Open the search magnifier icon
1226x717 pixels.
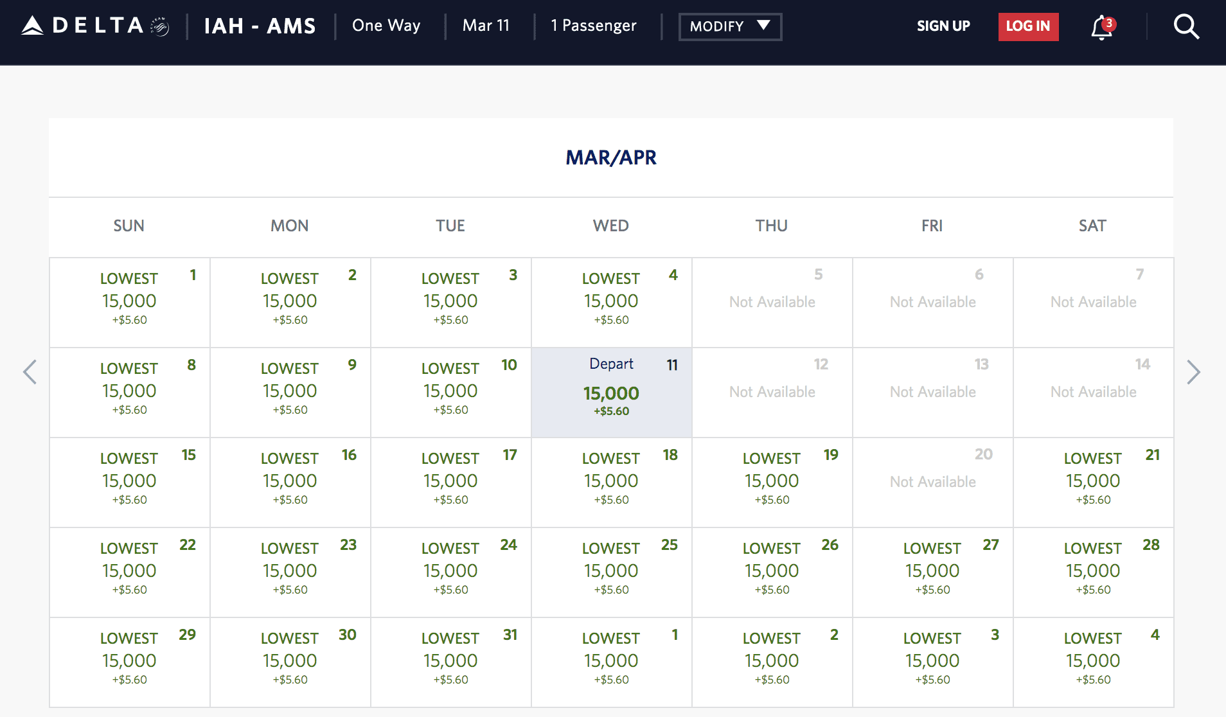click(1186, 26)
